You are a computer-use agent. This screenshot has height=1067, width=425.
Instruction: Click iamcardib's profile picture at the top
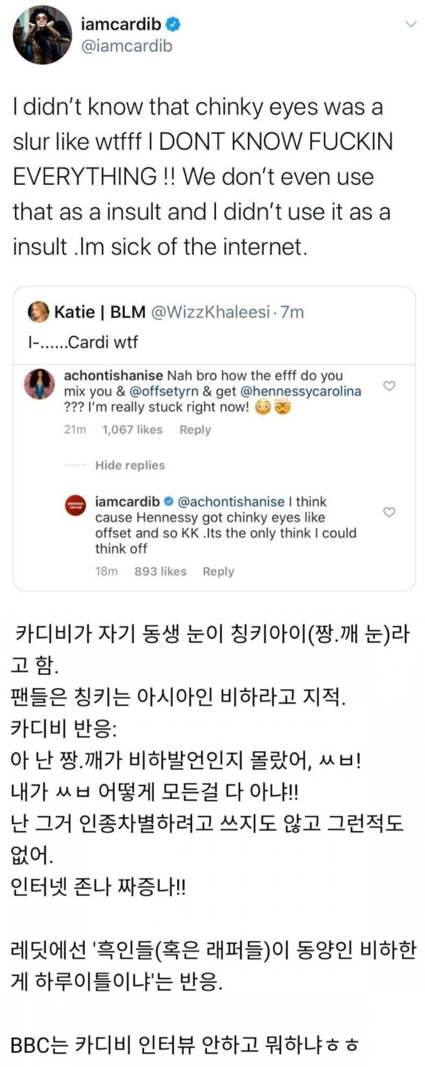[43, 34]
